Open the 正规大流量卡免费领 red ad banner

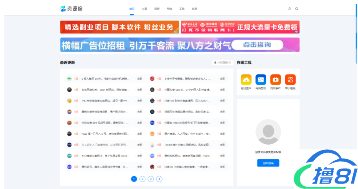tap(240, 27)
